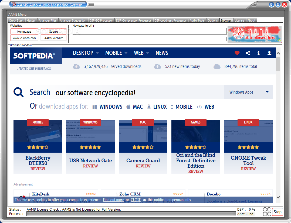The image size is (291, 223).
Task: Open the Analyzer Files tab
Action: point(48,20)
